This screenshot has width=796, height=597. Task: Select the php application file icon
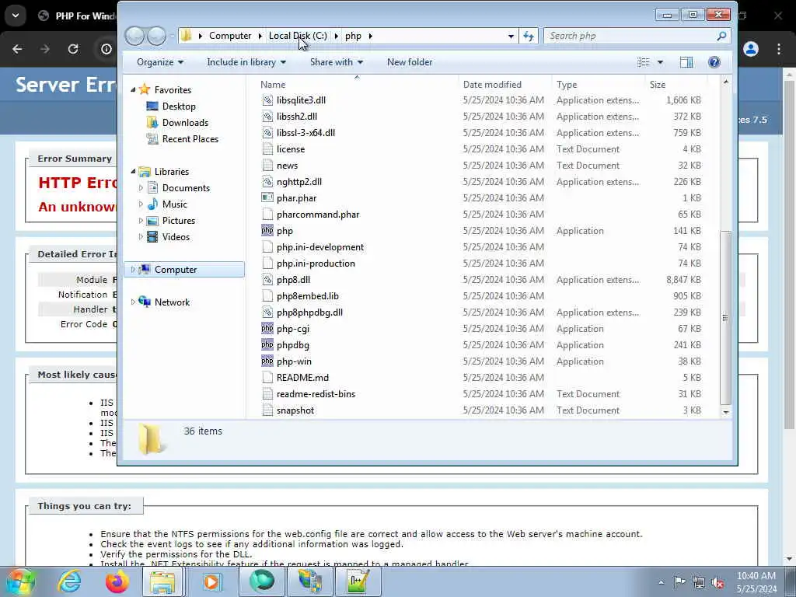tap(267, 230)
